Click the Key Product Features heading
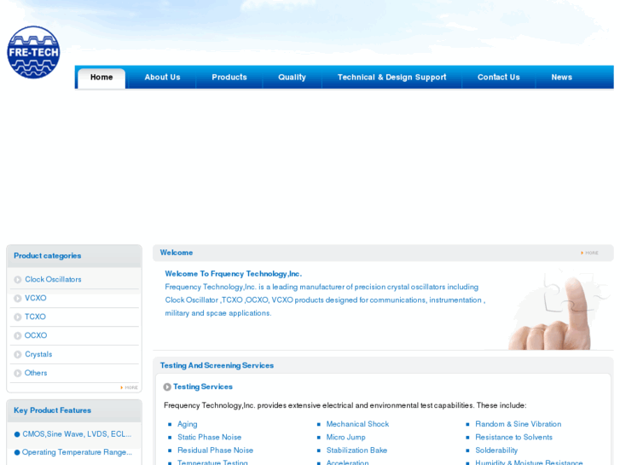The width and height of the screenshot is (620, 465). coord(52,410)
